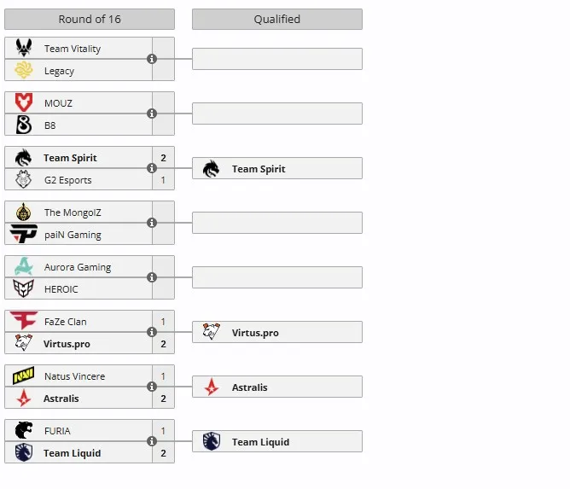Select the Qualified column header
570x489 pixels.
click(x=277, y=20)
